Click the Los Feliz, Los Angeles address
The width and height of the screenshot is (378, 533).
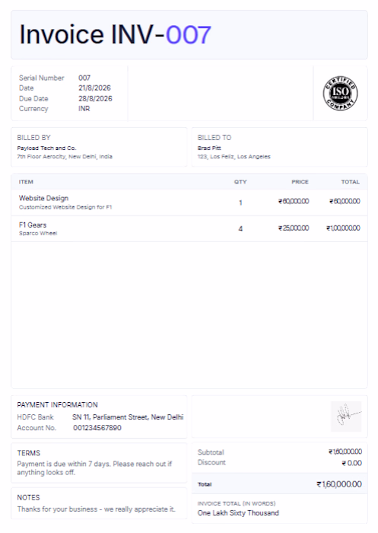234,157
